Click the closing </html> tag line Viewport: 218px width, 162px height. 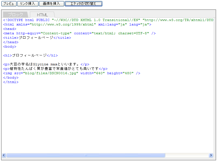coord(11,82)
